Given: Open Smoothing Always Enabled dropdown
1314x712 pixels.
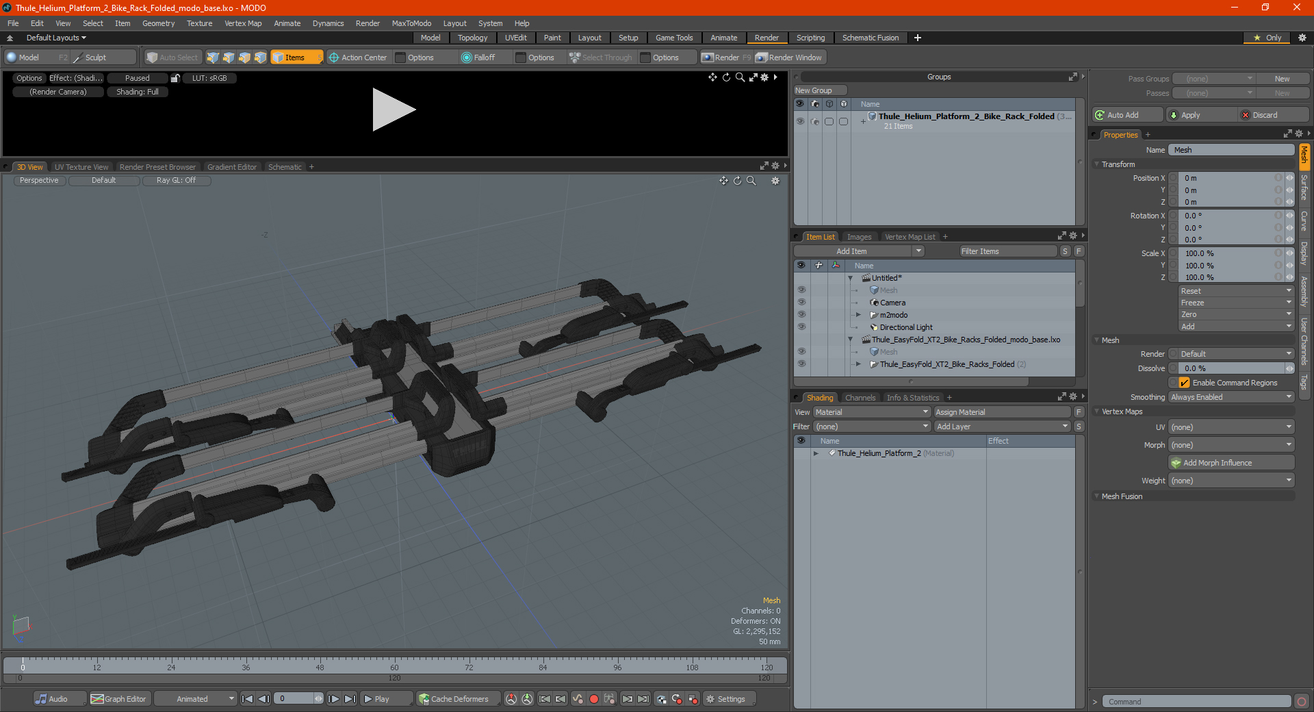Looking at the screenshot, I should (1231, 397).
